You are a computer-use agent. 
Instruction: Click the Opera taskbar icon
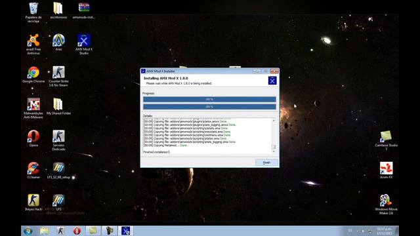(77, 231)
